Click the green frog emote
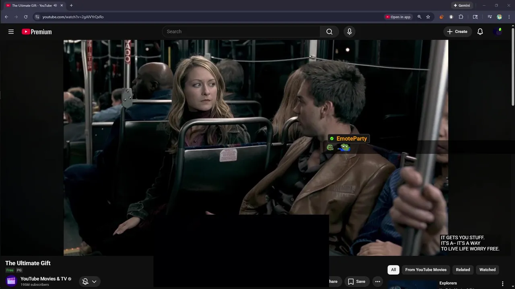Screen dimensions: 515x289 tap(330, 148)
